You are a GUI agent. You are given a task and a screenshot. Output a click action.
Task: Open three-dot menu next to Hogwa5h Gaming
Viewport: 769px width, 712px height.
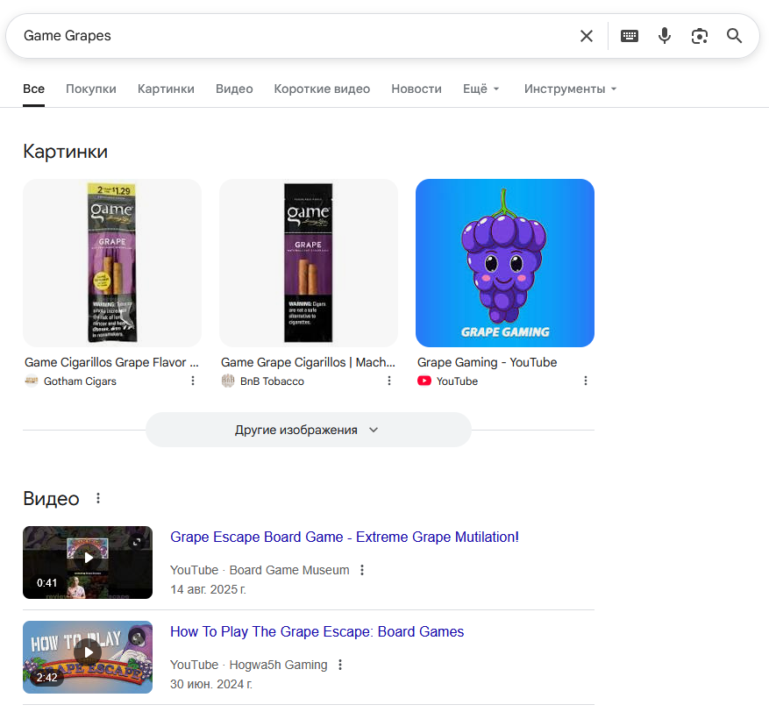[340, 665]
